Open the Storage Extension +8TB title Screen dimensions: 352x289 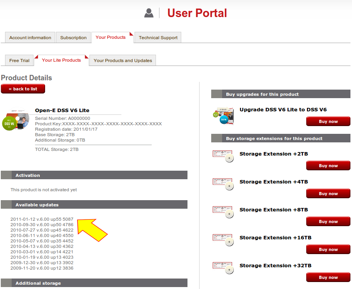pos(274,210)
